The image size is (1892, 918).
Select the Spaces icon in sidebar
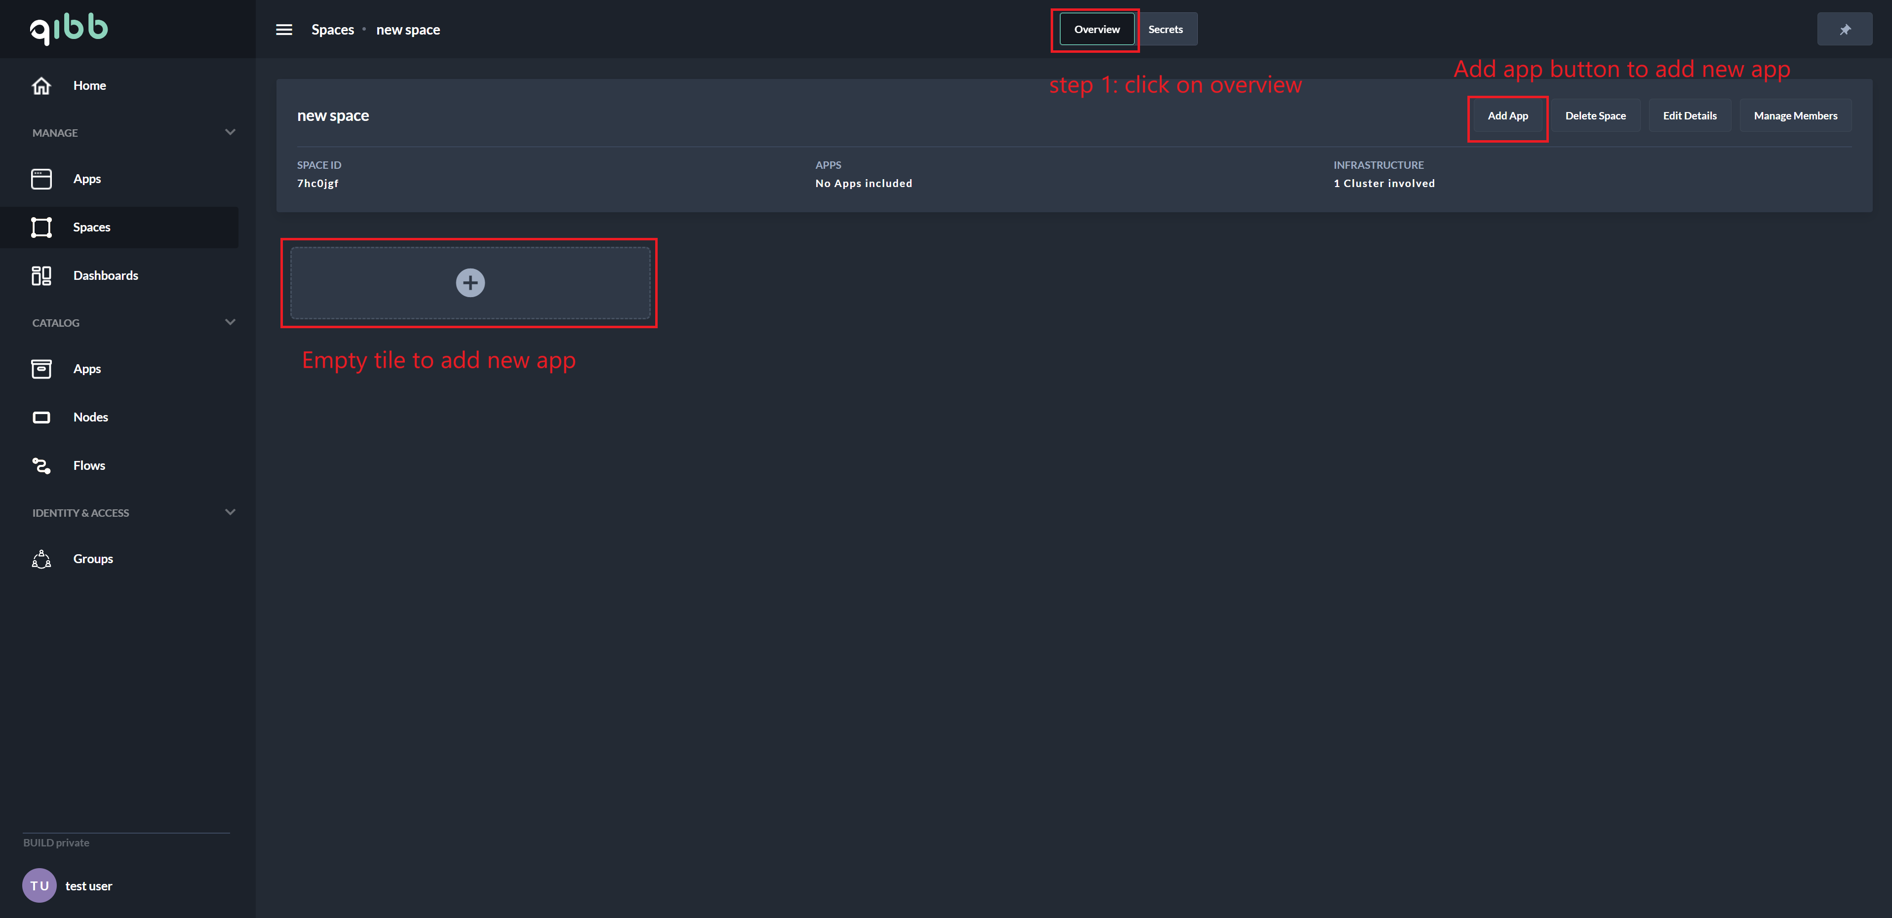pos(41,227)
